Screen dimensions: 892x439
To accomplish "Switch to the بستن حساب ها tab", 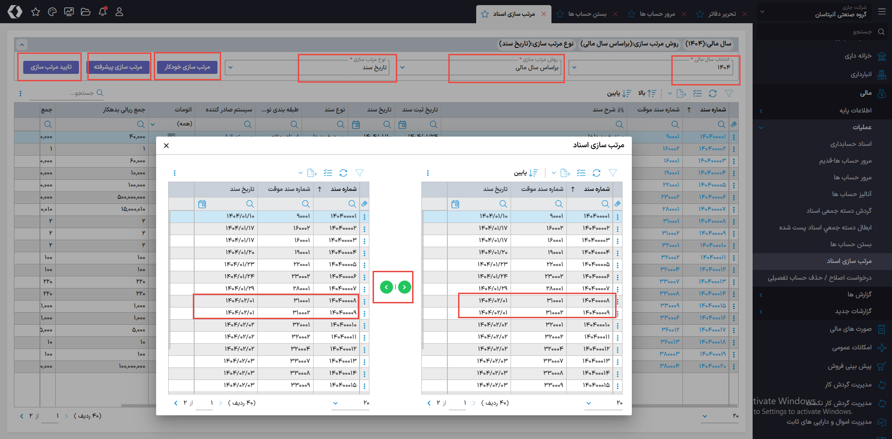I will point(587,14).
